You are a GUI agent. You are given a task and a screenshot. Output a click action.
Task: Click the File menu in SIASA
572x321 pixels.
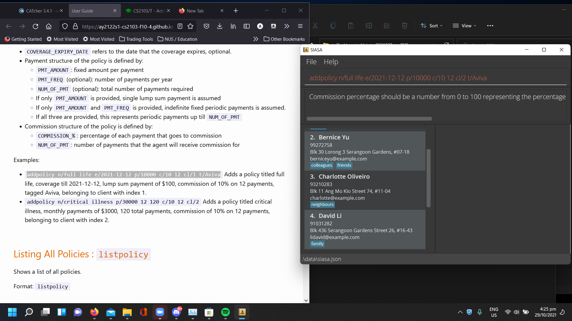(312, 62)
